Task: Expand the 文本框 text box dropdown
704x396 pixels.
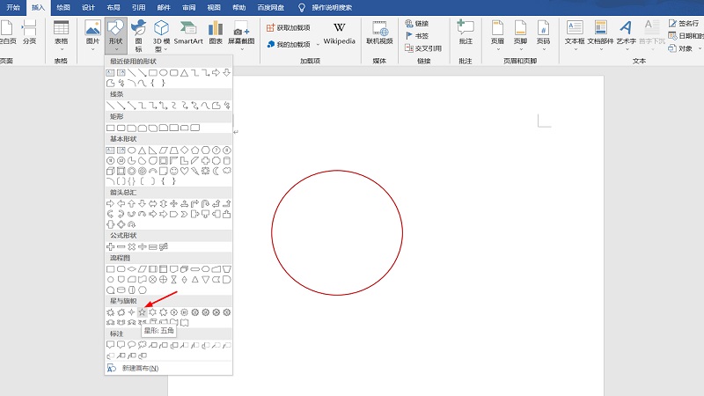Action: pyautogui.click(x=574, y=32)
